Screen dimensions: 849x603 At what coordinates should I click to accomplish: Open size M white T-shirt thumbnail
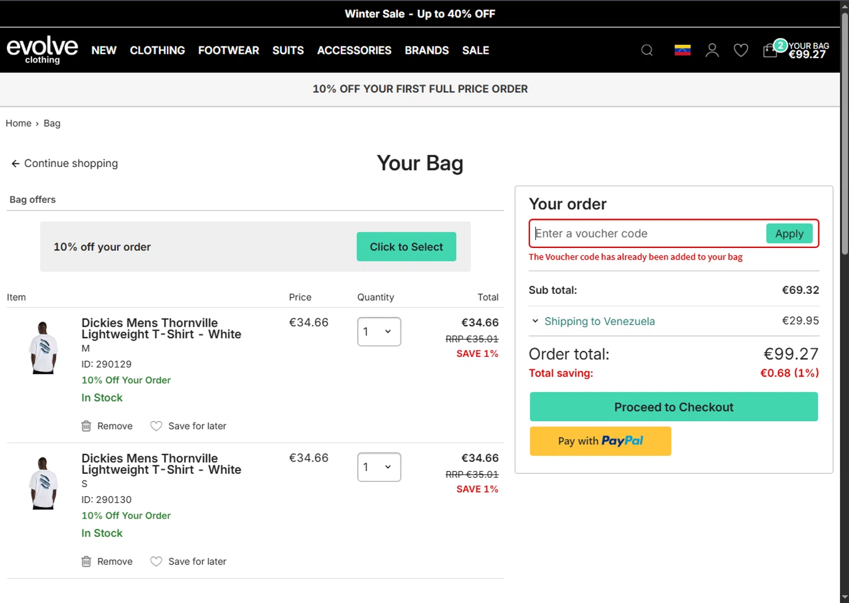coord(43,348)
